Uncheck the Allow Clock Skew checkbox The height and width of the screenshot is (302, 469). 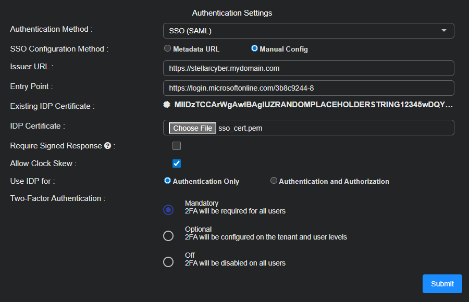pyautogui.click(x=177, y=163)
